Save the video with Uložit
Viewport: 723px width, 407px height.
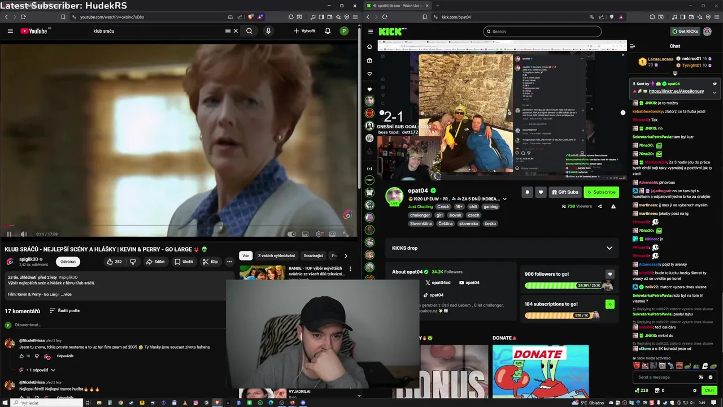pos(184,262)
